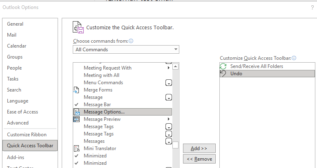Open the Mail options category
The image size is (317, 168).
click(12, 35)
